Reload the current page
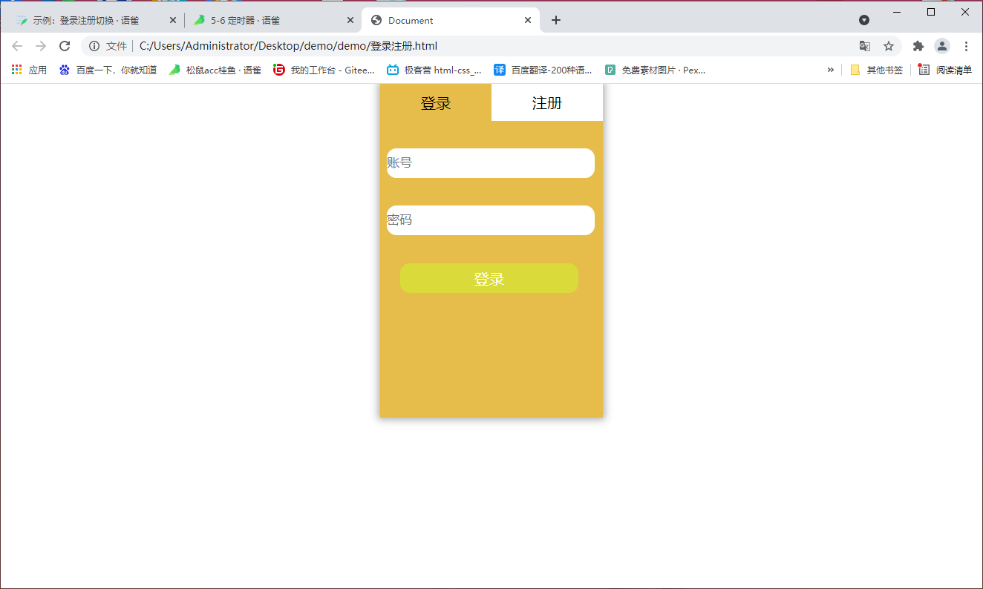The height and width of the screenshot is (589, 983). point(65,46)
